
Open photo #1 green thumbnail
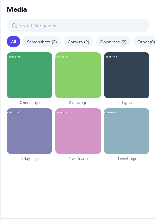(30, 76)
